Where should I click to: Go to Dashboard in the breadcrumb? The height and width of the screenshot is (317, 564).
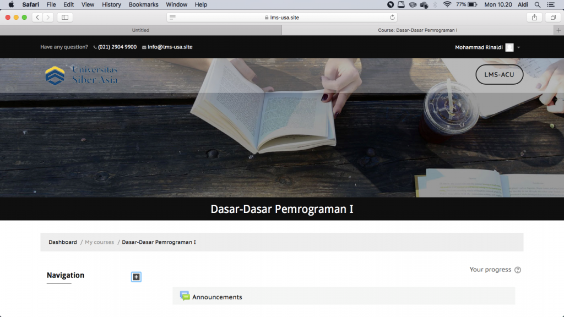click(x=63, y=242)
